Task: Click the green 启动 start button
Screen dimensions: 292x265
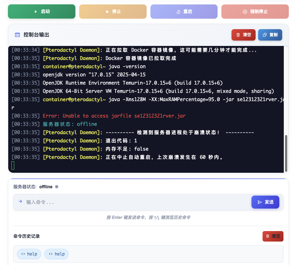Action: [41, 11]
